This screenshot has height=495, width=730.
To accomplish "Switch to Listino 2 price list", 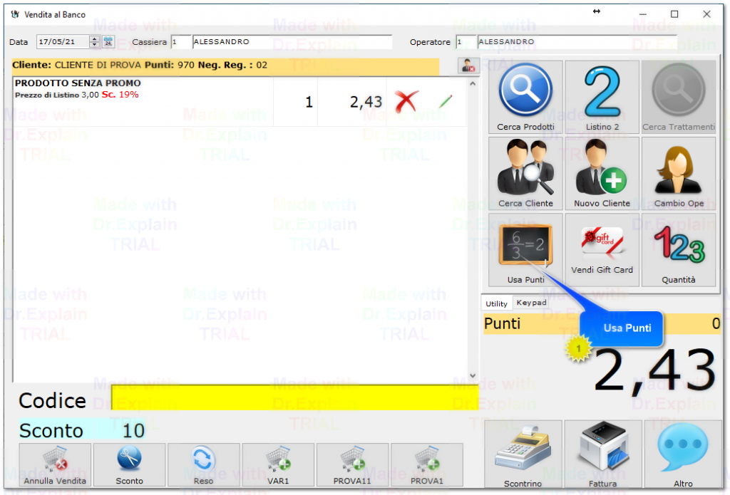I will pyautogui.click(x=602, y=97).
